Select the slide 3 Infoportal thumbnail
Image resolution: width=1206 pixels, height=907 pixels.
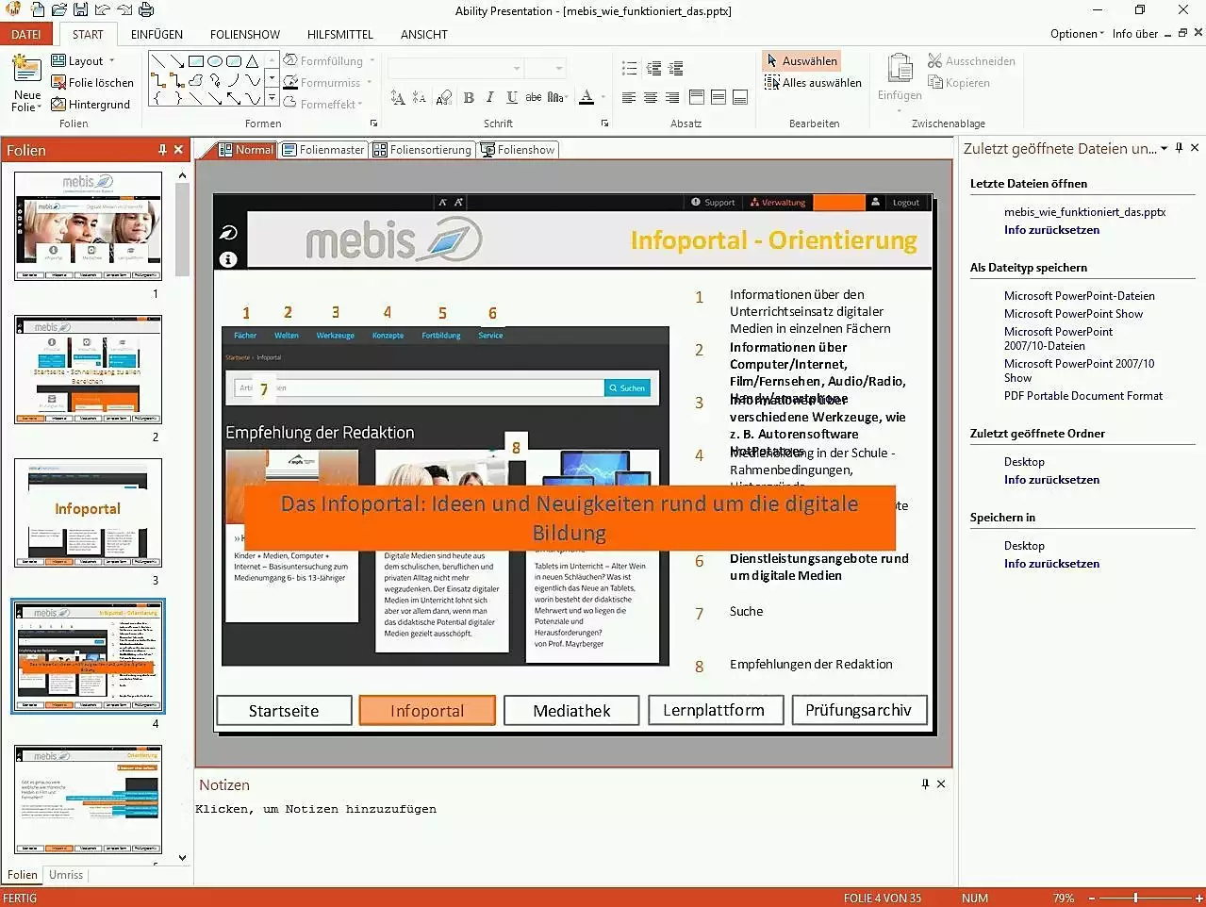pyautogui.click(x=88, y=513)
